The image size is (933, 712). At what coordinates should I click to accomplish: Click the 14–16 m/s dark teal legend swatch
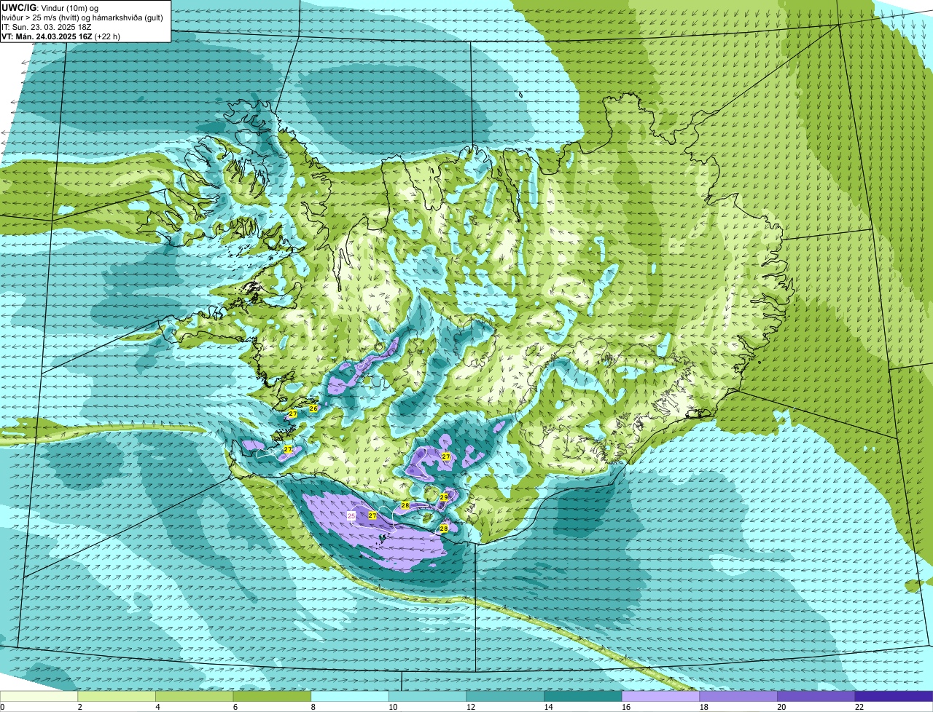(582, 697)
